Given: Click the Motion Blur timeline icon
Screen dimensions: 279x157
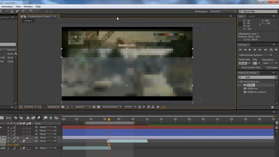Looking at the screenshot, I should click(39, 118).
